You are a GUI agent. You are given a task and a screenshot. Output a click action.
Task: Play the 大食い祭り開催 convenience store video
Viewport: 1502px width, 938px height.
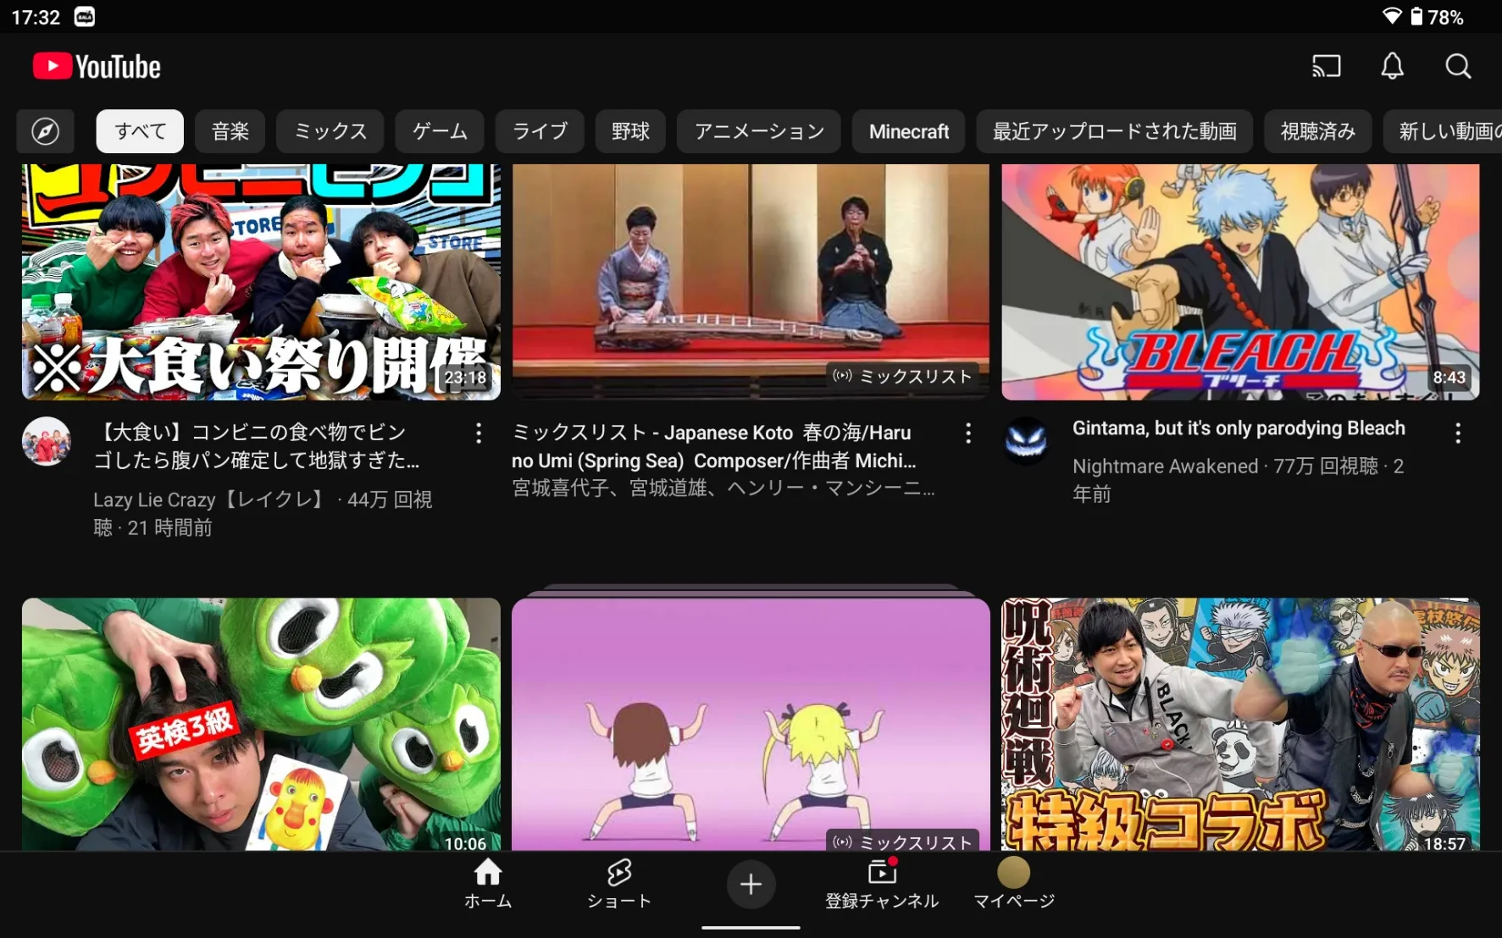[261, 282]
